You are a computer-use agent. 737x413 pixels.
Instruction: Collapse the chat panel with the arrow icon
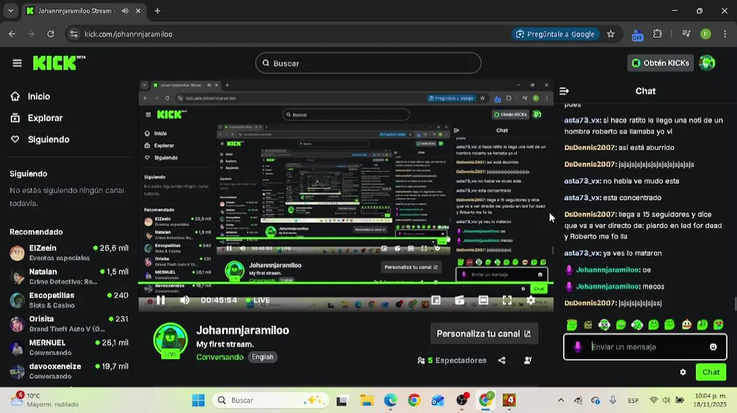564,91
